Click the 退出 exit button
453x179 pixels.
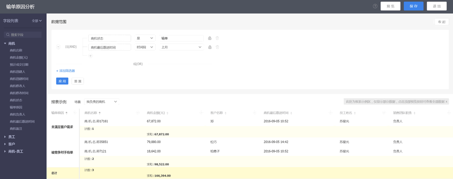(x=436, y=6)
